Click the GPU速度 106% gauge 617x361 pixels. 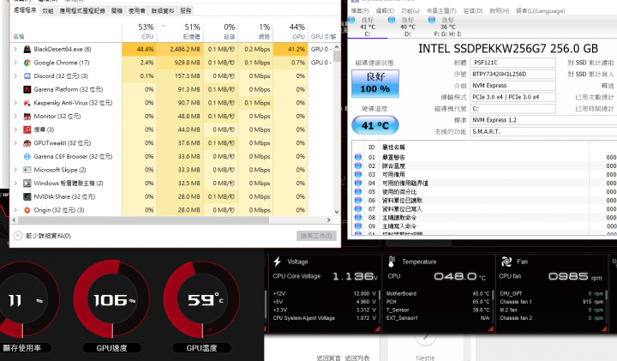pyautogui.click(x=111, y=299)
